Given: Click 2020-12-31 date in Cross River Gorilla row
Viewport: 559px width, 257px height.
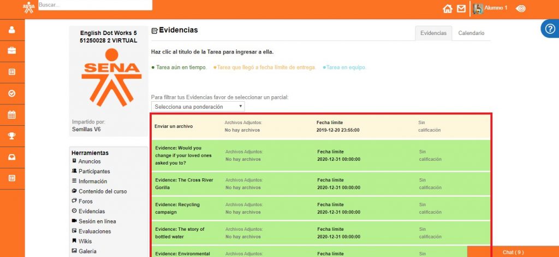Looking at the screenshot, I should (x=338, y=188).
